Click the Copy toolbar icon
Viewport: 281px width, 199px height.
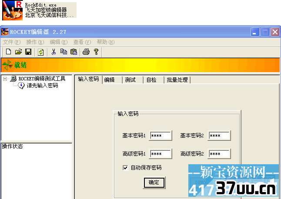tap(64, 52)
